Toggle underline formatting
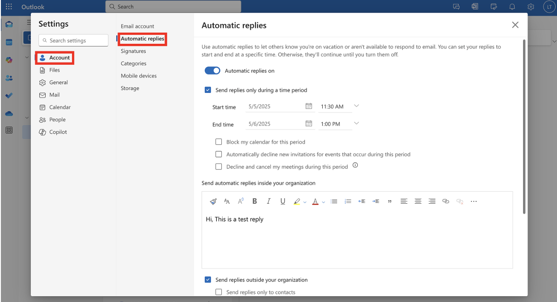 point(283,201)
